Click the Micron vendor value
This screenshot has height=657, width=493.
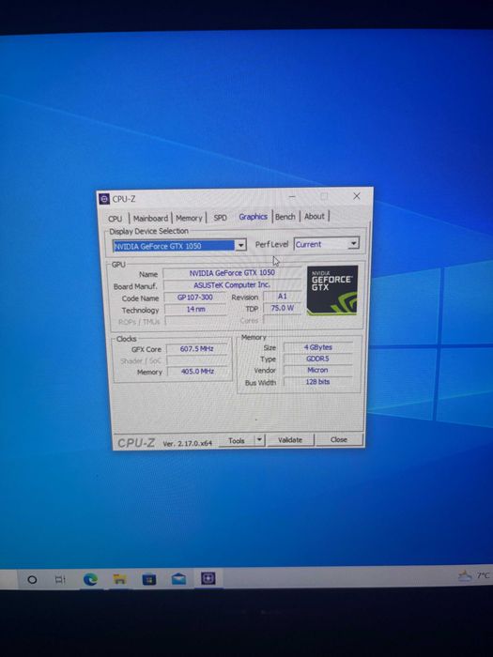click(318, 370)
